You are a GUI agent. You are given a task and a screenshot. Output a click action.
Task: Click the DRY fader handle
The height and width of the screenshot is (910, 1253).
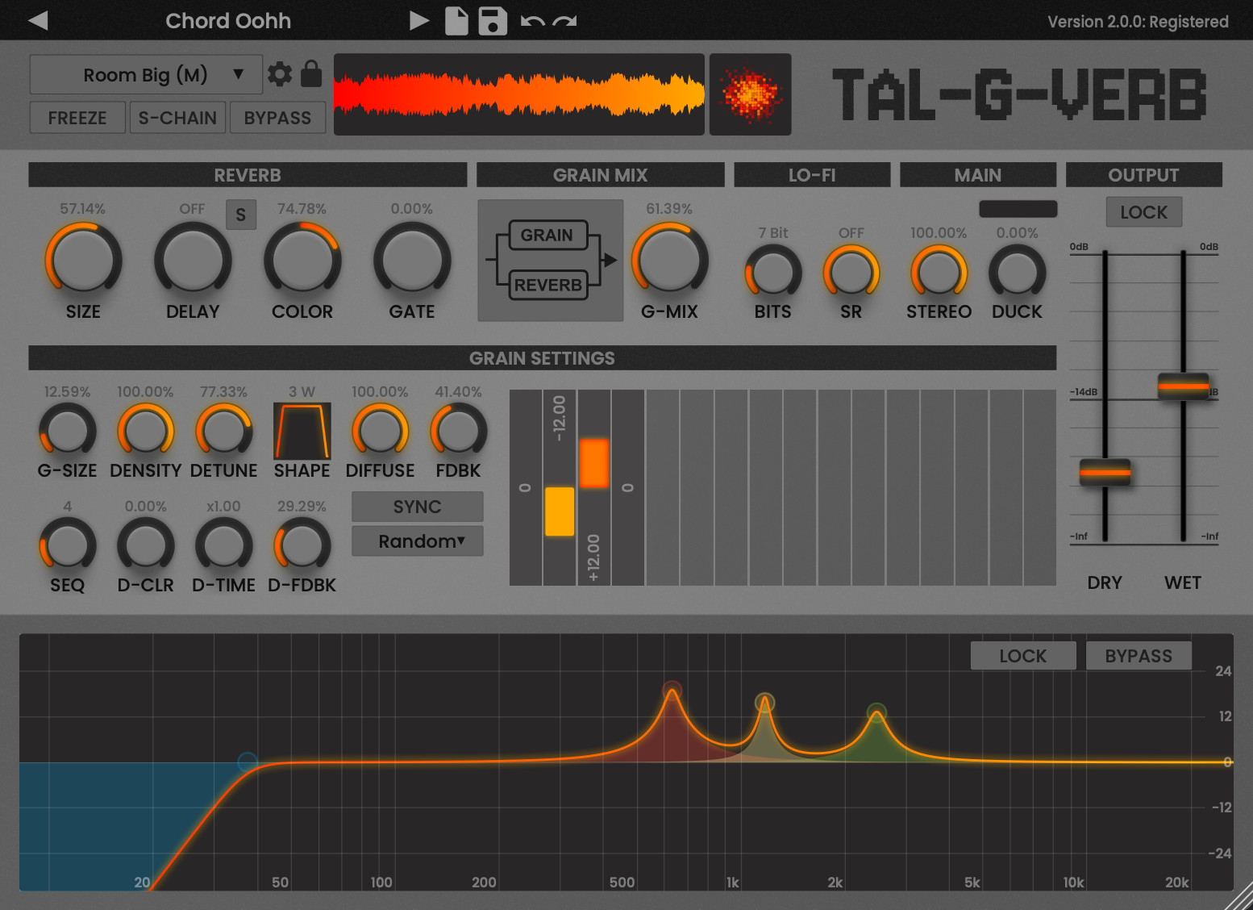click(x=1105, y=472)
